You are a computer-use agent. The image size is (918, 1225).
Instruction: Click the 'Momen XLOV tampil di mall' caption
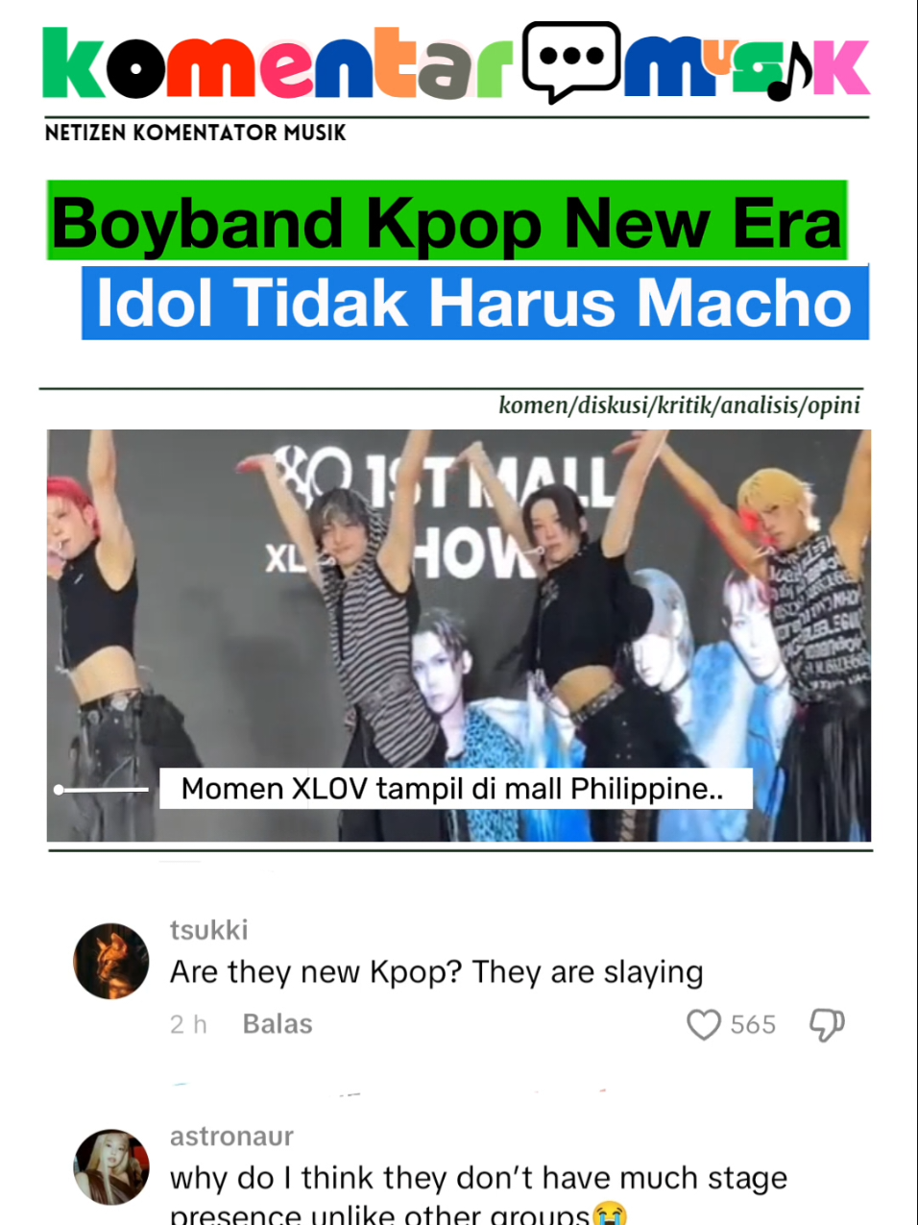click(x=453, y=789)
